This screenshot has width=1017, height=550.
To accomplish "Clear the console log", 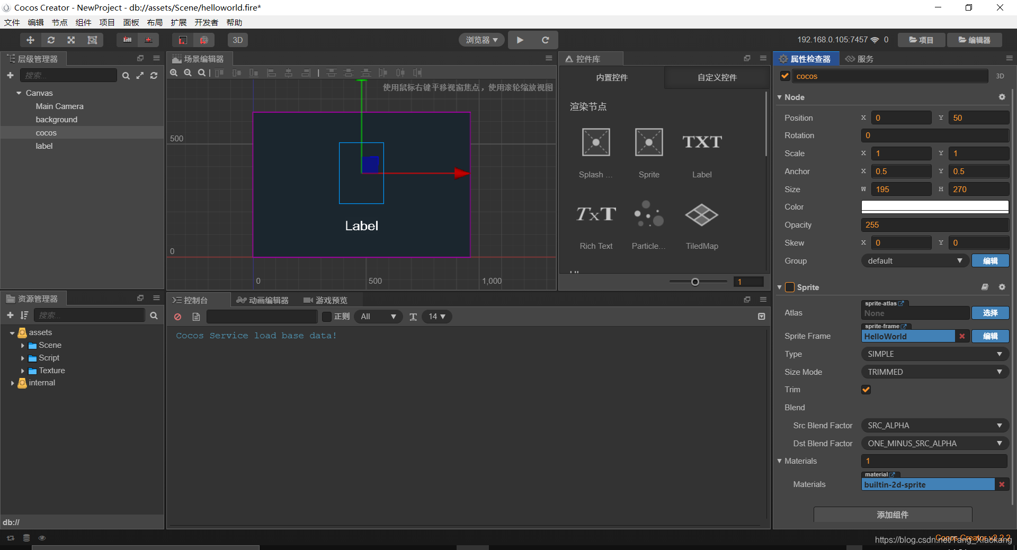I will pos(178,317).
